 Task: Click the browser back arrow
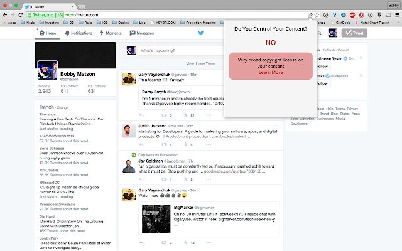coord(5,15)
